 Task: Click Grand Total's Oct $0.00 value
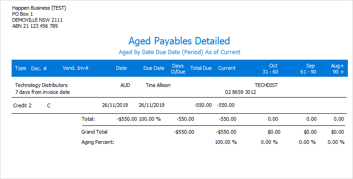[274, 132]
